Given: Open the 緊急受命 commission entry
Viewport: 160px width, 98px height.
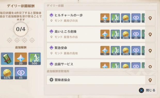Looking at the screenshot, I should (x=96, y=51).
